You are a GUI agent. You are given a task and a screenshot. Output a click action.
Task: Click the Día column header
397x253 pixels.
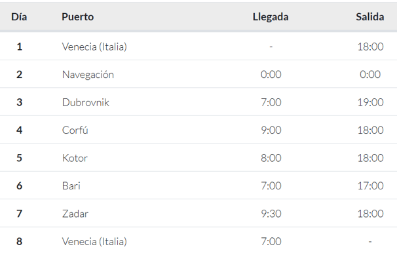pyautogui.click(x=19, y=17)
